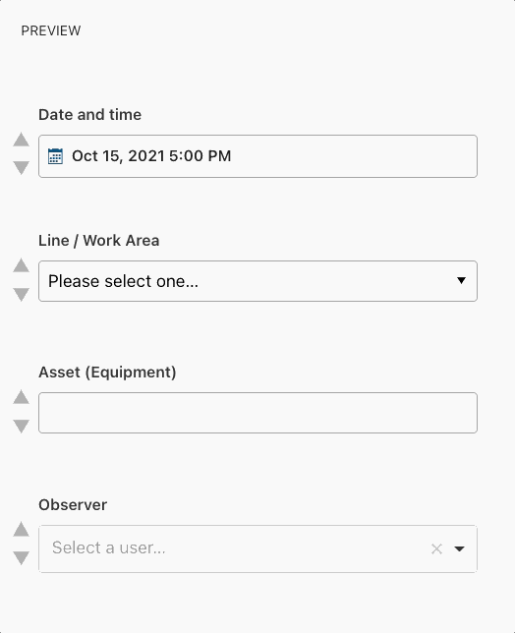Clear the Observer user selection

pyautogui.click(x=436, y=548)
